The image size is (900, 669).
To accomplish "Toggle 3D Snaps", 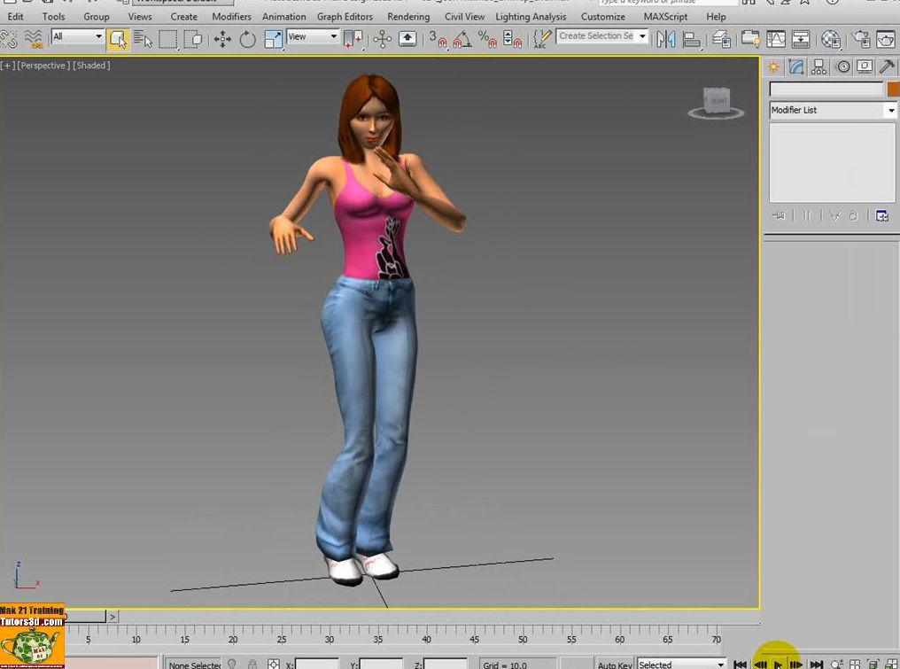I will [438, 40].
